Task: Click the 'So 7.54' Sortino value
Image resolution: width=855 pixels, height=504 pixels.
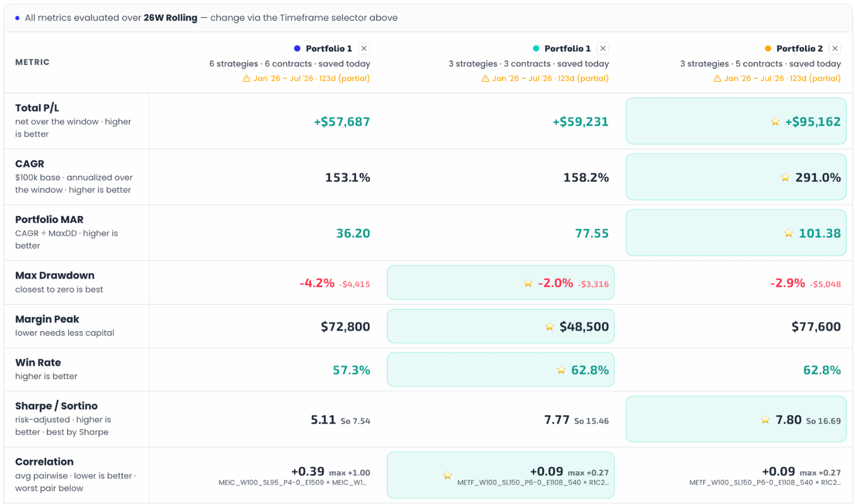Action: pyautogui.click(x=355, y=421)
